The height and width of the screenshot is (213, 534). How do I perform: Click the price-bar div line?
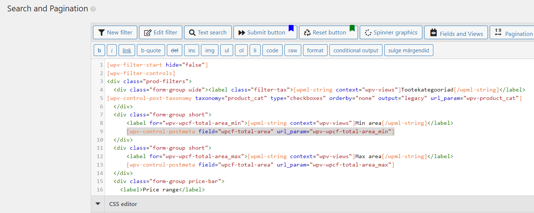click(x=169, y=181)
